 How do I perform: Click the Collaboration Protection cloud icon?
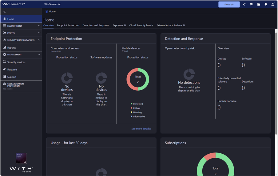pos(4,84)
